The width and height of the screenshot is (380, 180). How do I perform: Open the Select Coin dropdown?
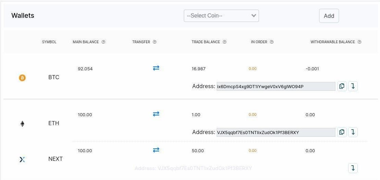221,16
